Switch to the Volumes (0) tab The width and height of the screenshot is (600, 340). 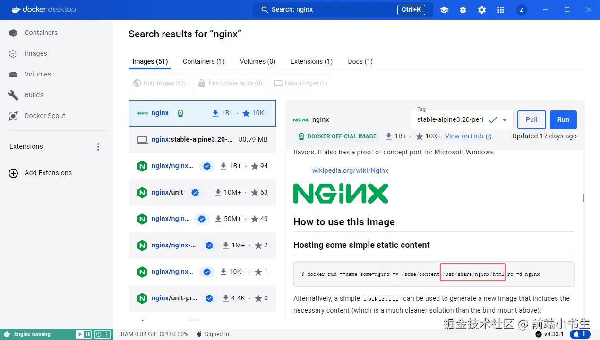257,61
